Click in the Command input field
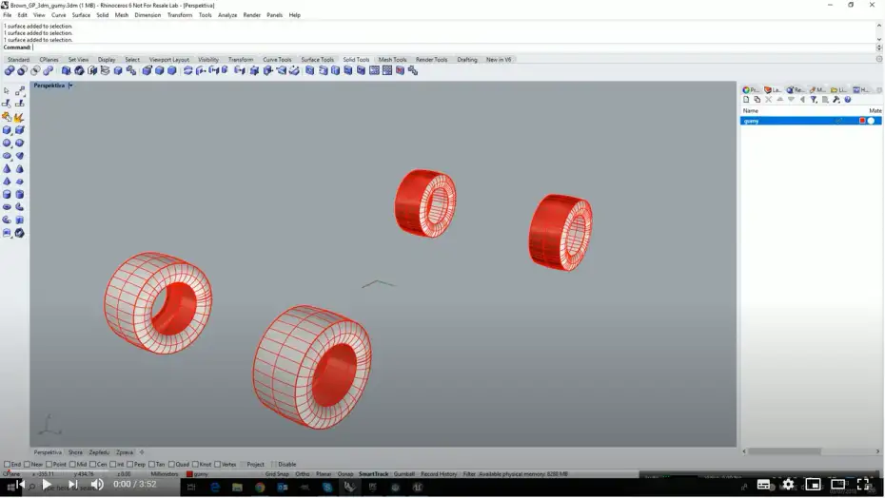This screenshot has height=498, width=885. tap(453, 48)
